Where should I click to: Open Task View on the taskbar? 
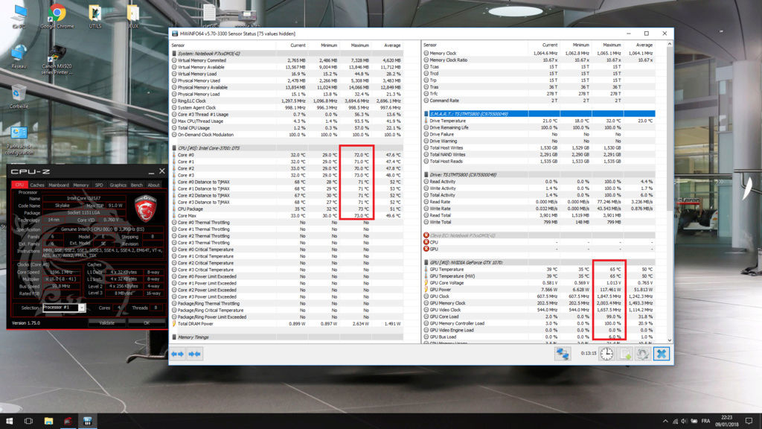coord(29,421)
